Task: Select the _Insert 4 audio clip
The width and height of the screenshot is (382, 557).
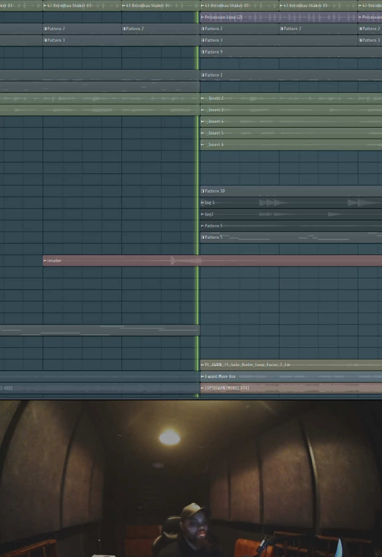Action: [x=203, y=121]
